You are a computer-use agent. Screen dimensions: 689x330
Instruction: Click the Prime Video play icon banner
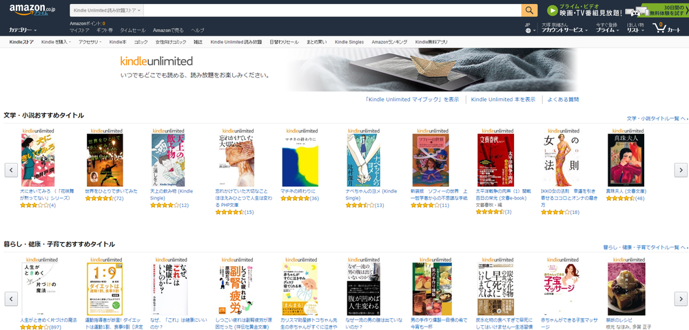[x=584, y=10]
